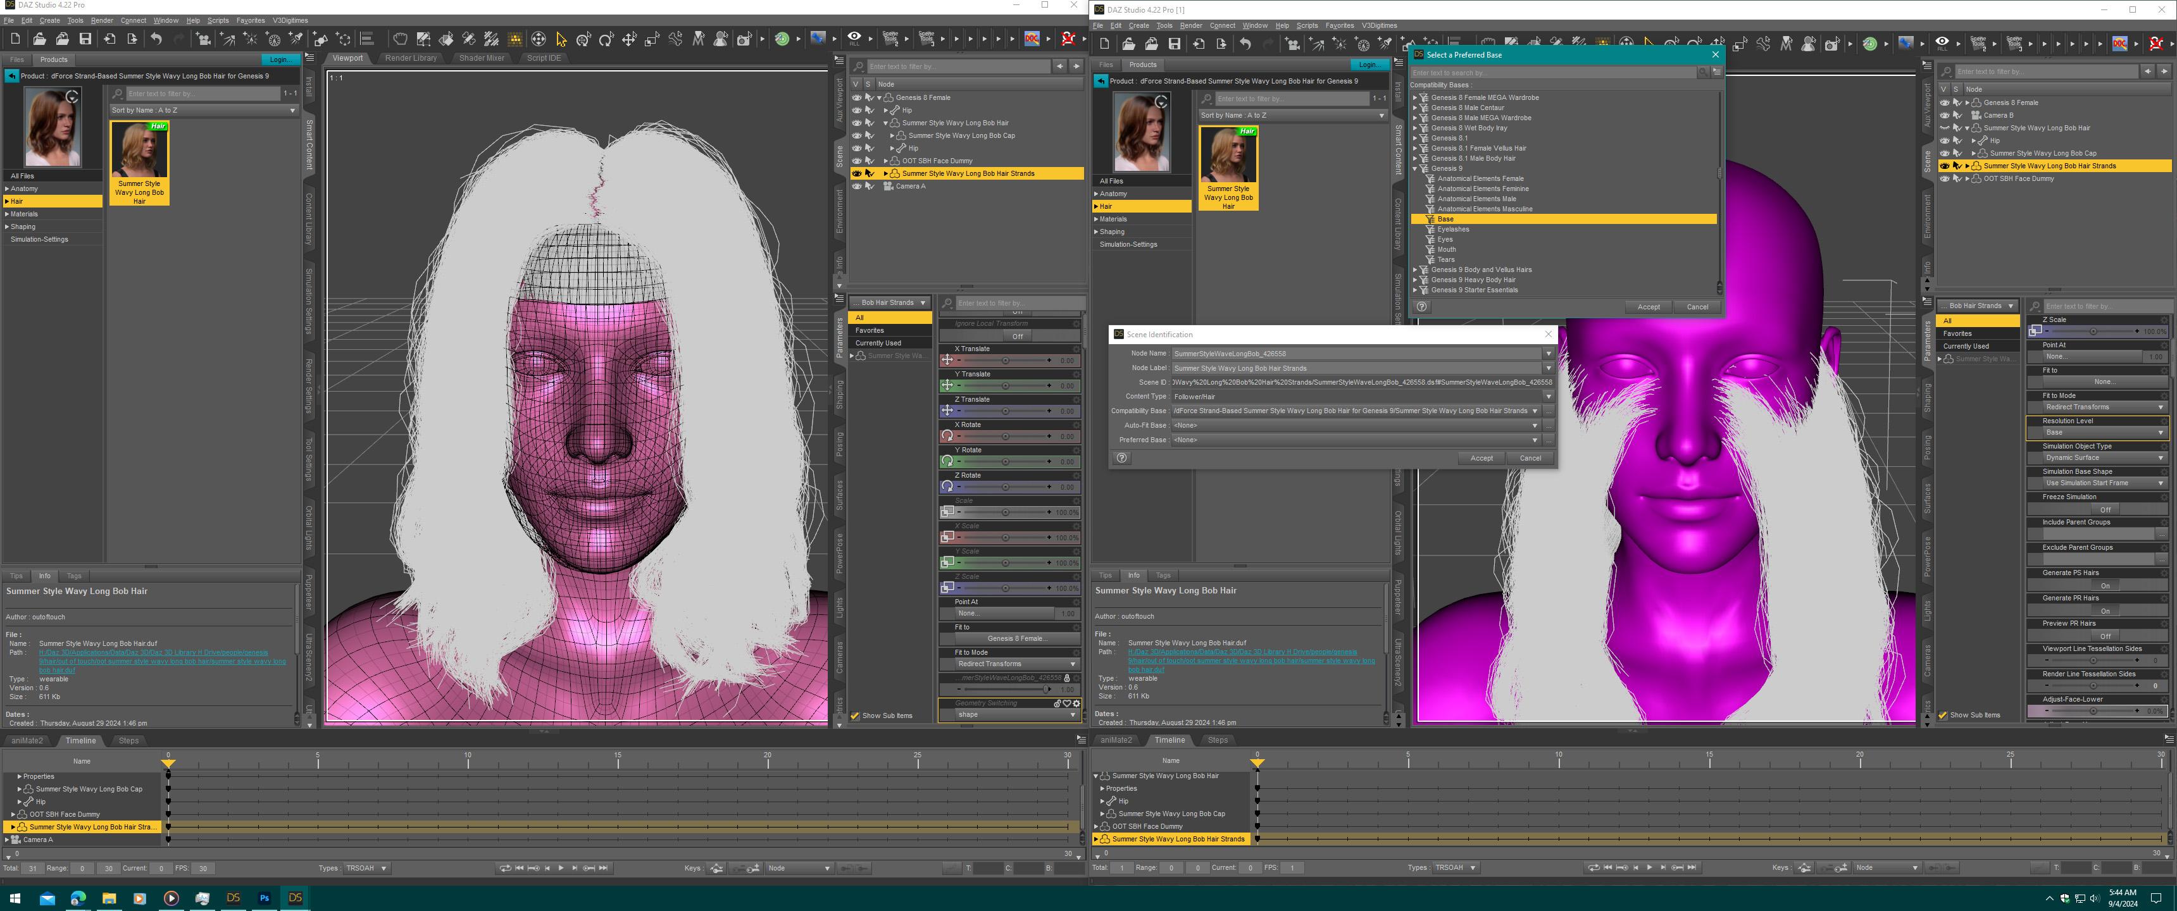The height and width of the screenshot is (911, 2177).
Task: Click New Scene icon in left toolbar
Action: pyautogui.click(x=15, y=39)
